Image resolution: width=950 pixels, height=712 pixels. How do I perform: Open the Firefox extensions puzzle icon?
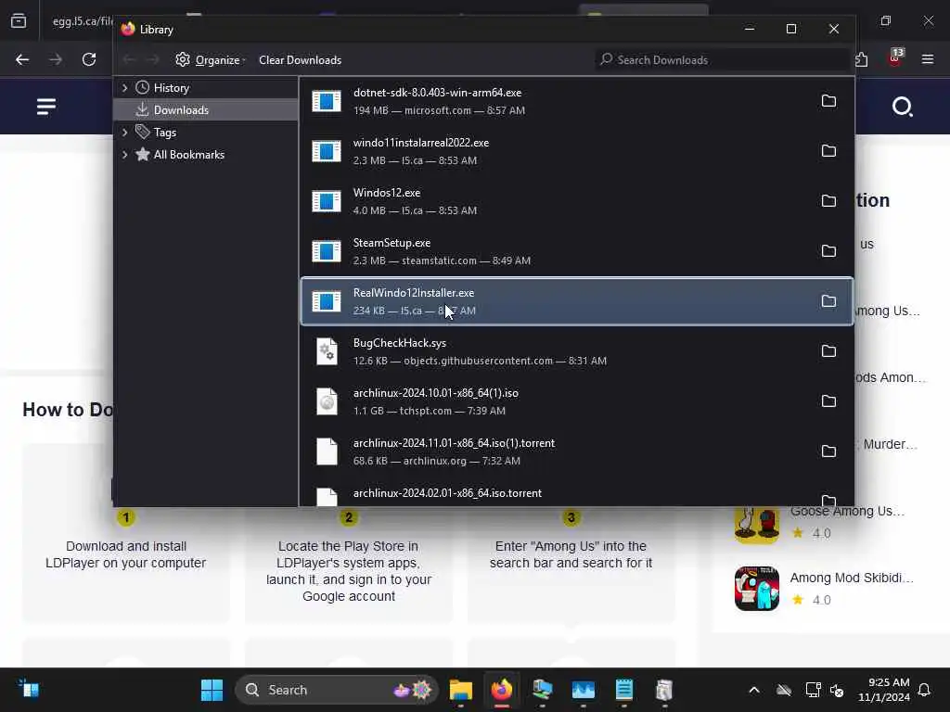[x=862, y=59]
